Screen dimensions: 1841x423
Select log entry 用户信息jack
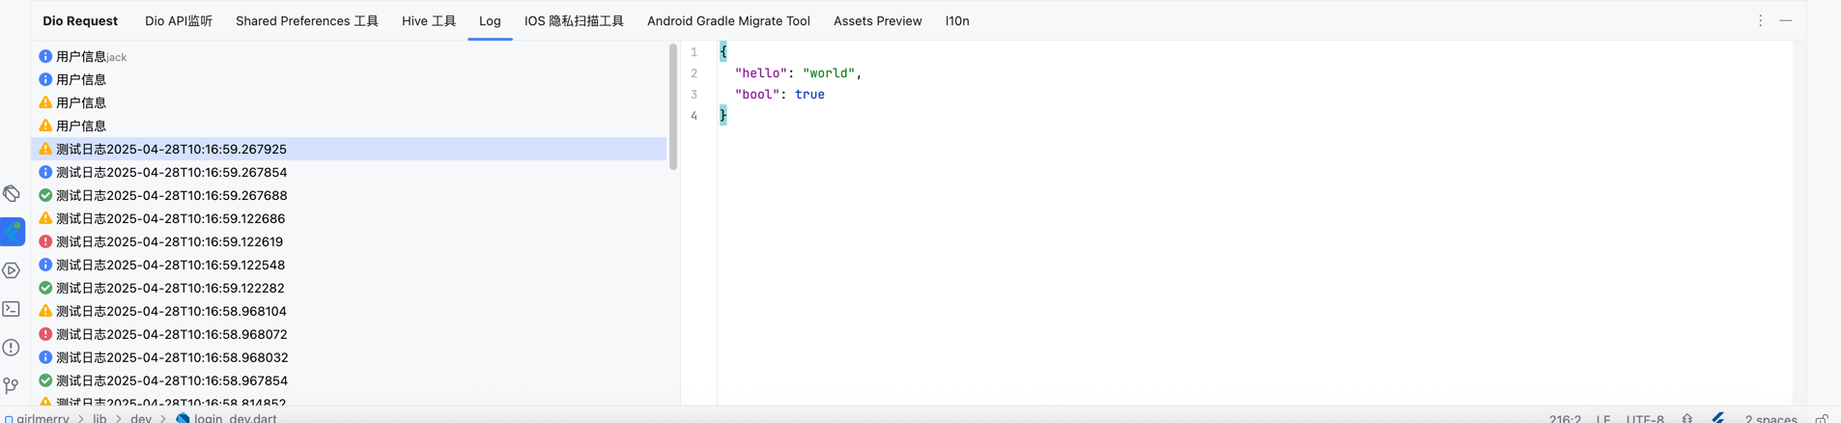(91, 57)
